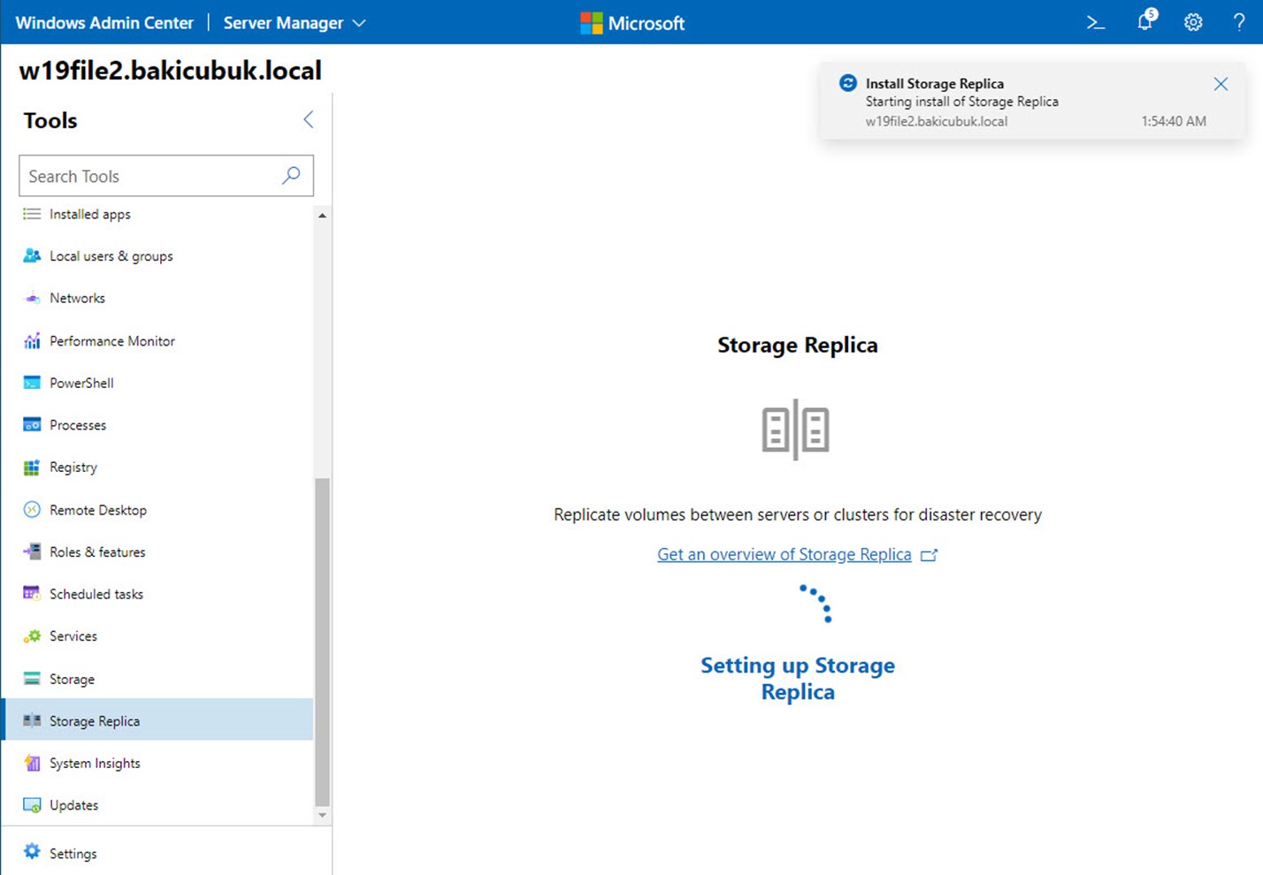The height and width of the screenshot is (875, 1263).
Task: Open Installed apps tool
Action: pyautogui.click(x=90, y=214)
